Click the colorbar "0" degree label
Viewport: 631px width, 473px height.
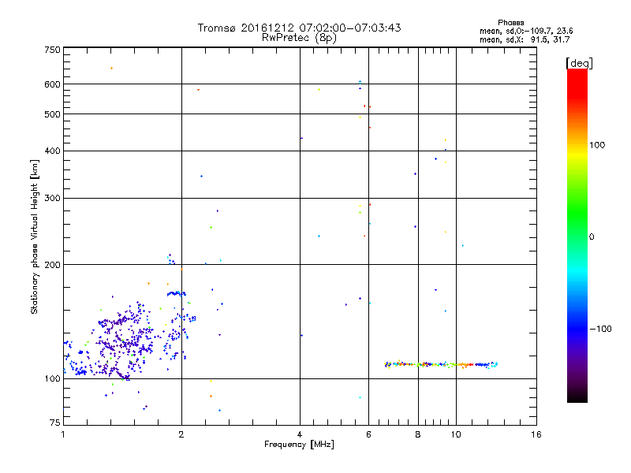tap(592, 236)
